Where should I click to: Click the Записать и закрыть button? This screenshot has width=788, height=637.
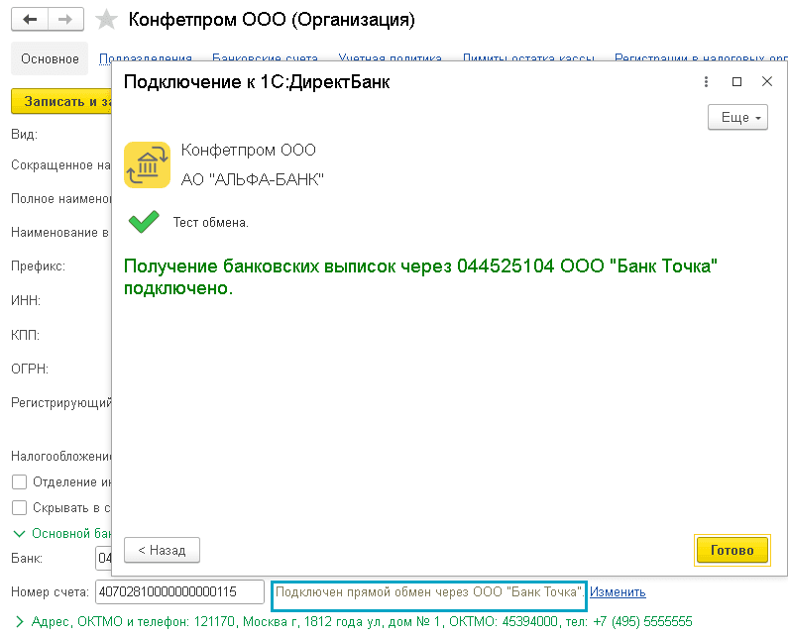61,101
